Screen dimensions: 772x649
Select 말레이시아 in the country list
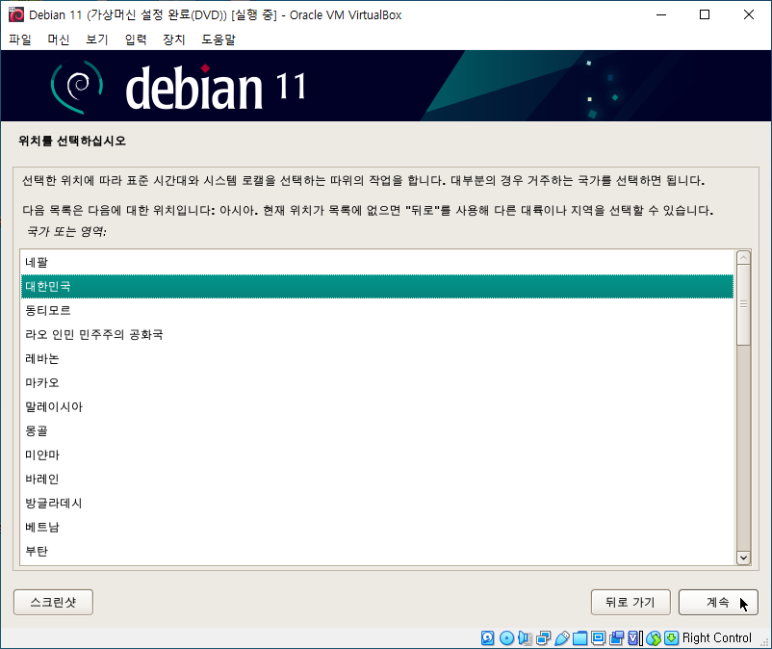pos(377,407)
